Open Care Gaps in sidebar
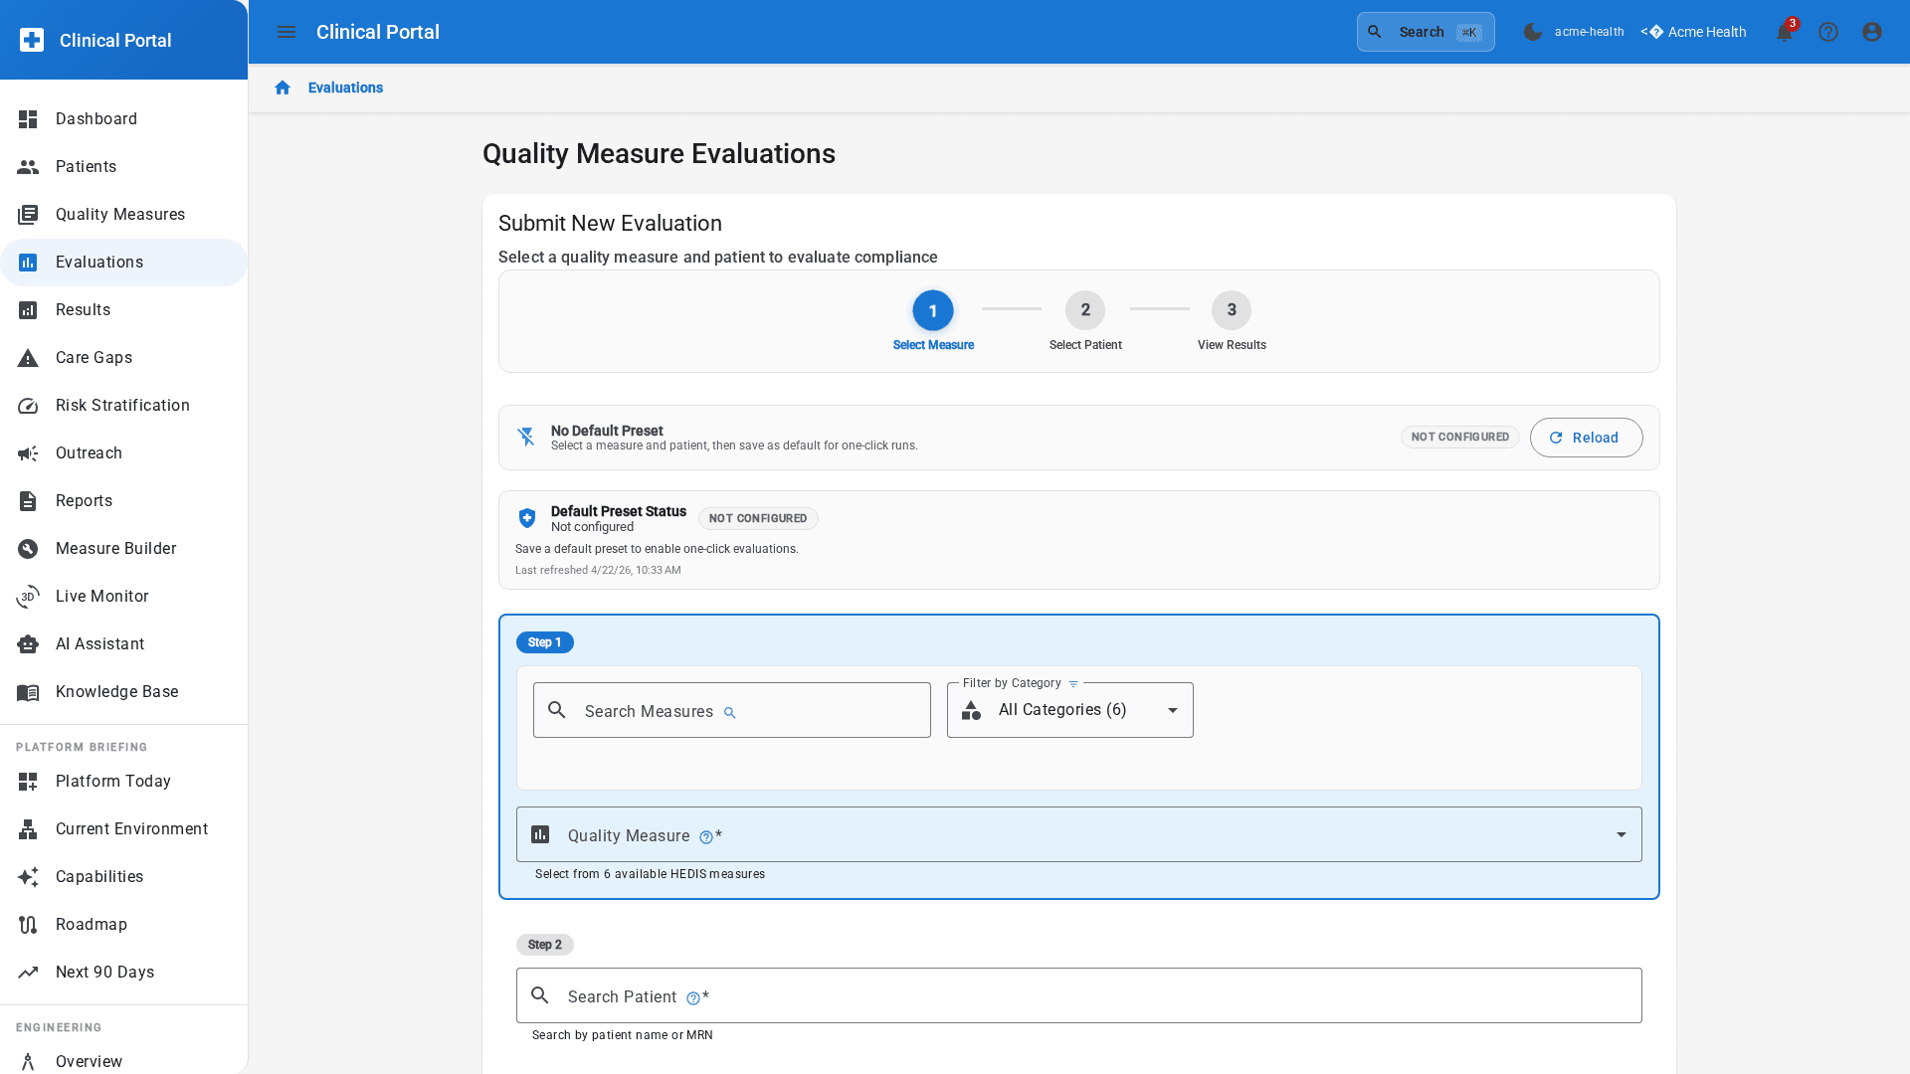This screenshot has width=1910, height=1074. point(94,358)
